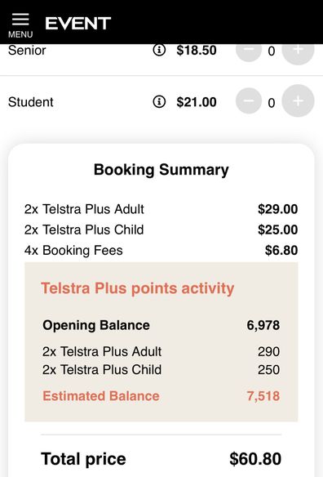
Task: Select 2x Telstra Plus Adult $29.00 line
Action: tap(161, 209)
